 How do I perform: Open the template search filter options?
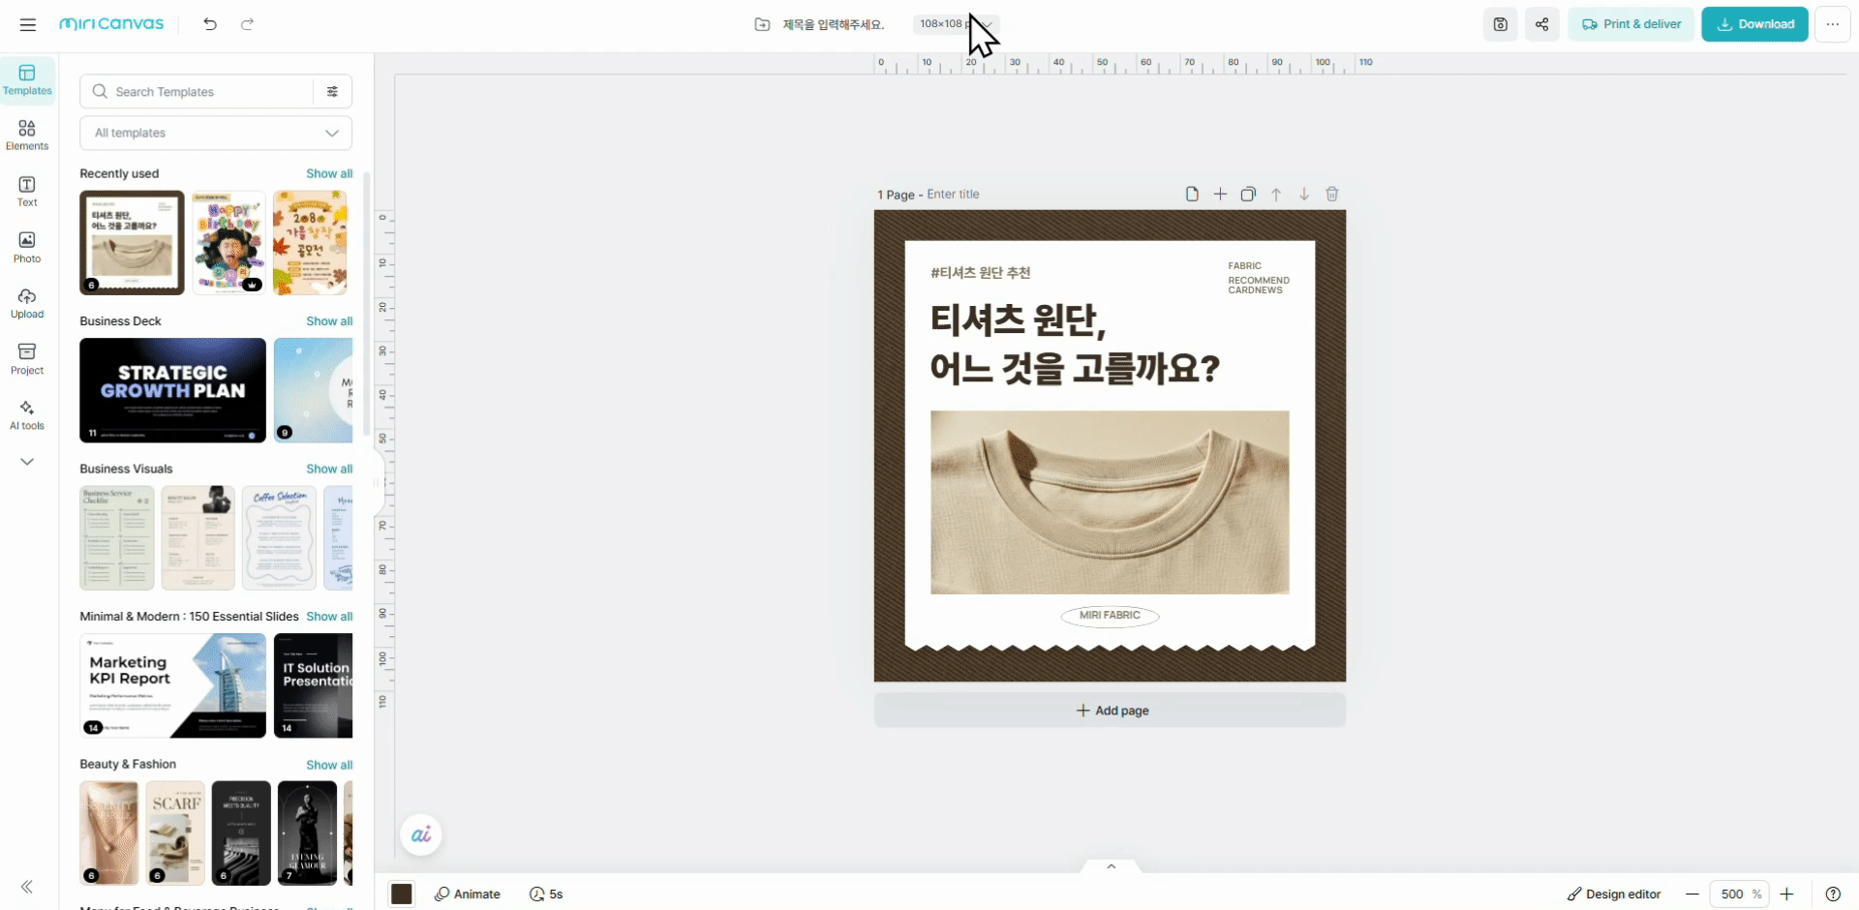(x=333, y=91)
